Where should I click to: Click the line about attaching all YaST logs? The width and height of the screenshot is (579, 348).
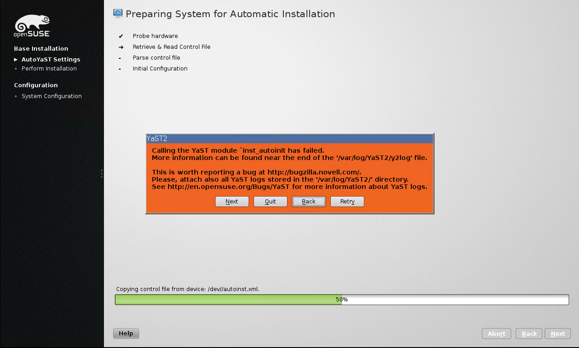(x=280, y=179)
